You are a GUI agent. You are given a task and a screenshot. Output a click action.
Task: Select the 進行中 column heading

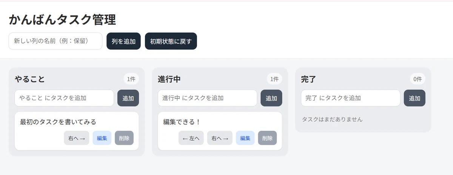pyautogui.click(x=169, y=79)
